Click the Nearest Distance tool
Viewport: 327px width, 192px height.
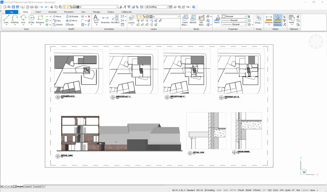[x=278, y=20]
